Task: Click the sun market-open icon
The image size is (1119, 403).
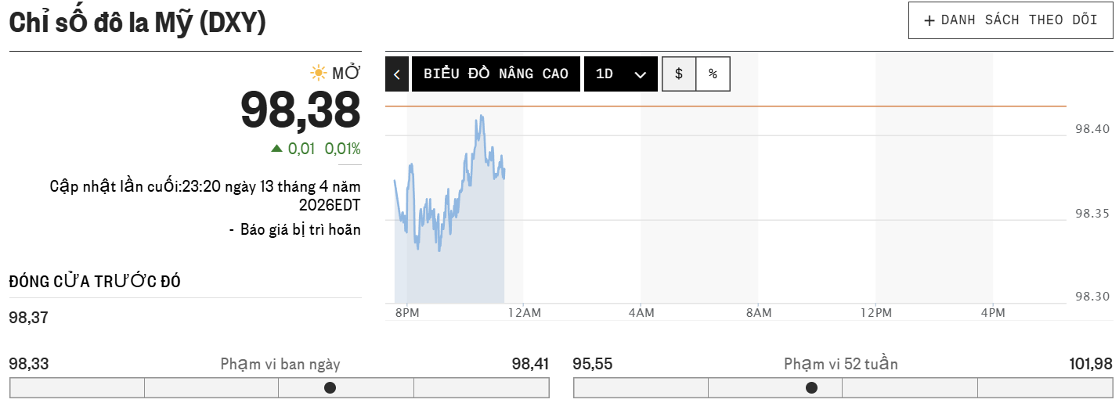Action: pos(318,74)
